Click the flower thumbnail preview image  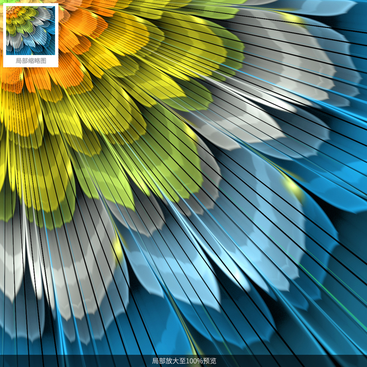(31, 31)
